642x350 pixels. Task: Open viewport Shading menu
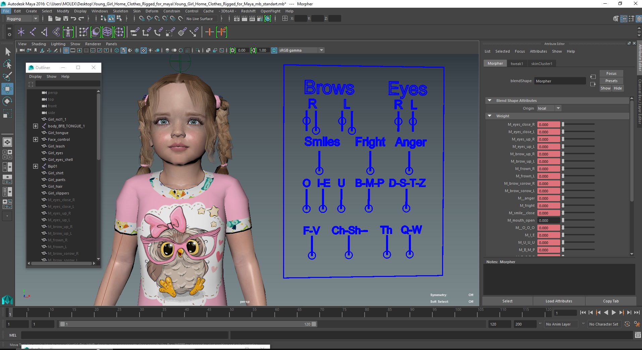tap(39, 44)
